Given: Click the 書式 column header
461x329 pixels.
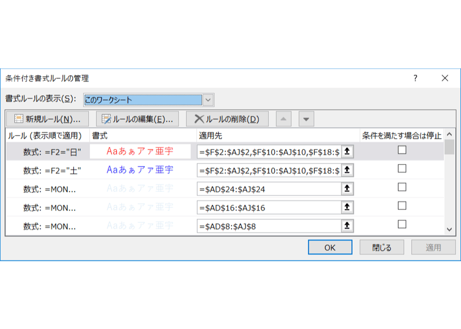Looking at the screenshot, I should [143, 136].
